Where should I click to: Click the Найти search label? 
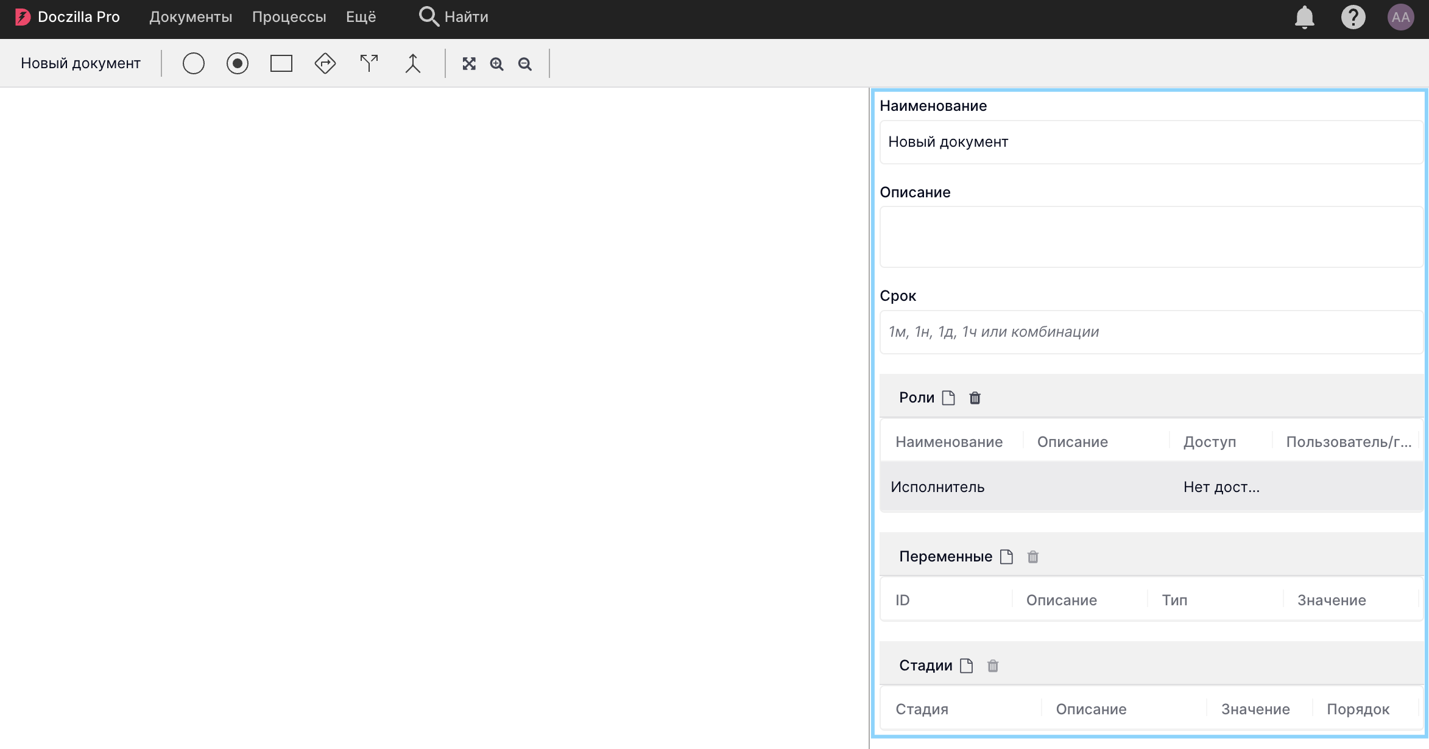click(x=467, y=17)
